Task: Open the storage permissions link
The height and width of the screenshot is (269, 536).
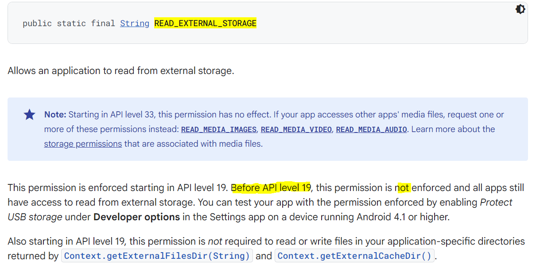Action: pos(83,144)
